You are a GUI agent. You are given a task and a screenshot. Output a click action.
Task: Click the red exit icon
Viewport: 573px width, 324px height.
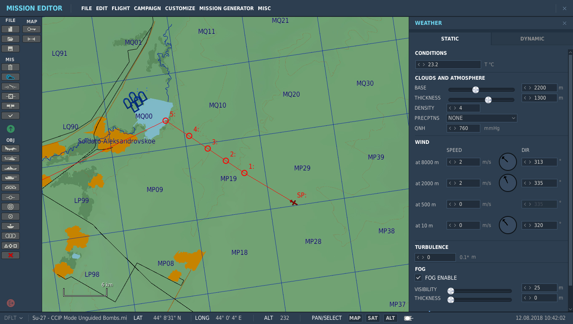[x=11, y=303]
